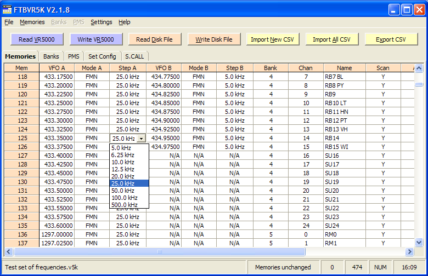The height and width of the screenshot is (276, 428).
Task: Click the vertical scrollbar thumb
Action: [x=419, y=85]
